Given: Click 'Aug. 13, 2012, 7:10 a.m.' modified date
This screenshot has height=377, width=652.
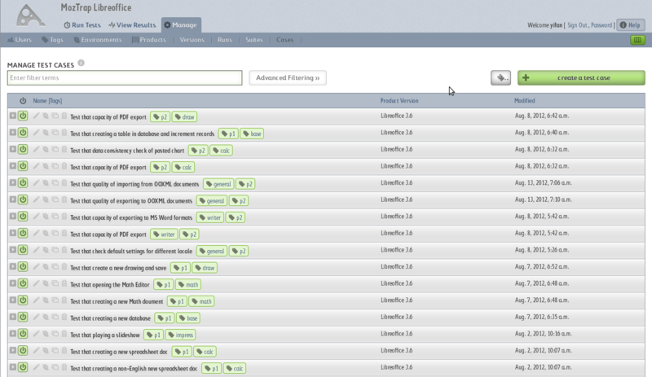Looking at the screenshot, I should pyautogui.click(x=543, y=199).
